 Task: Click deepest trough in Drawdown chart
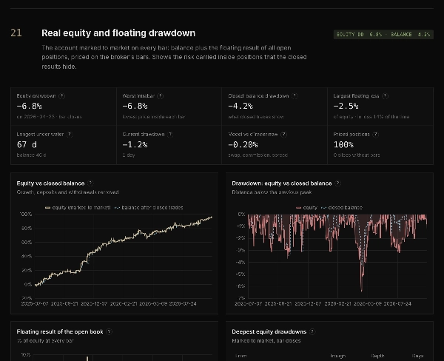pos(361,289)
